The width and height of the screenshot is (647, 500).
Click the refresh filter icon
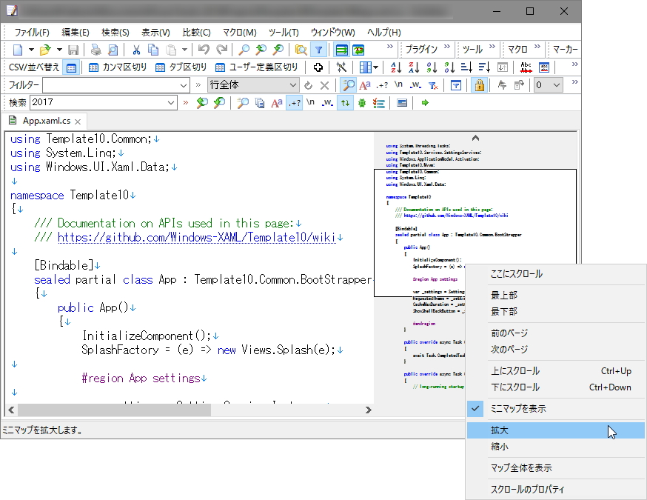click(308, 85)
